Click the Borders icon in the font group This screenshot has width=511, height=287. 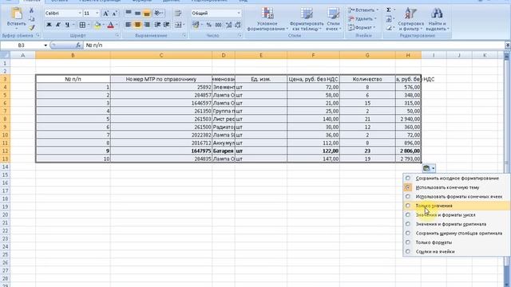[x=82, y=25]
